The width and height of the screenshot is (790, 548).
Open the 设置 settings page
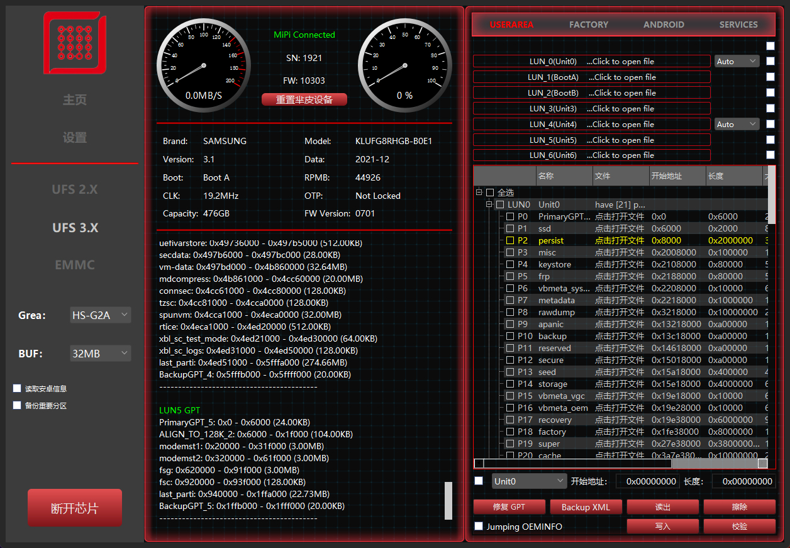tap(74, 138)
